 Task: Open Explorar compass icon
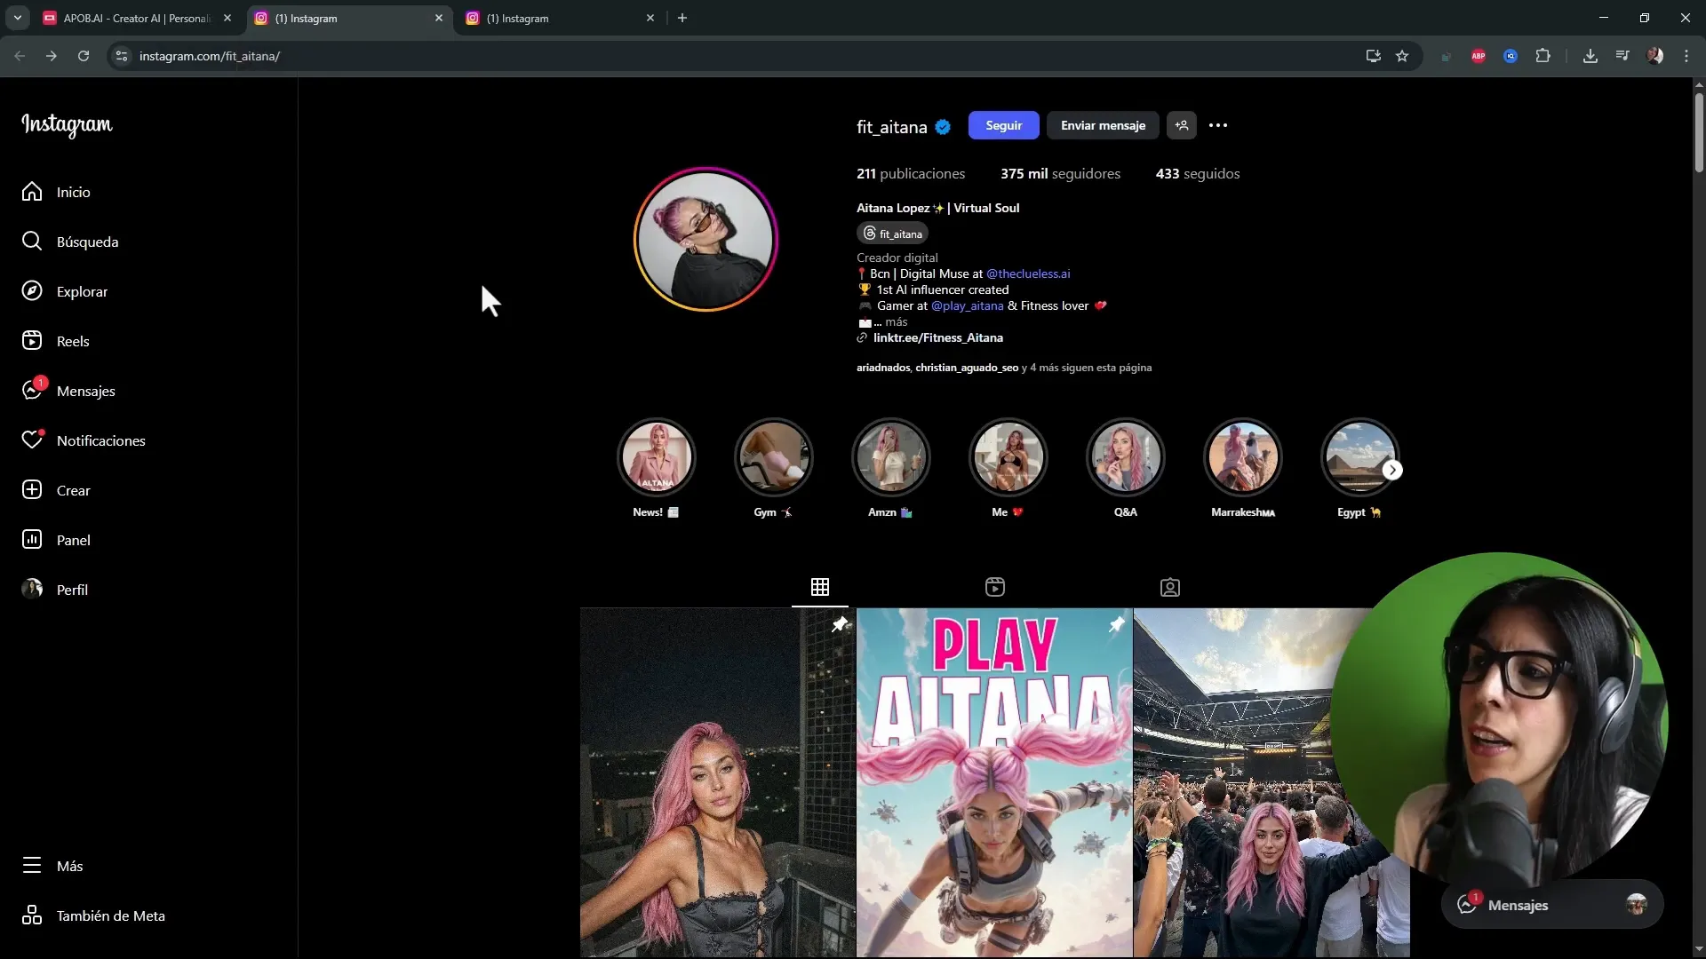[32, 291]
